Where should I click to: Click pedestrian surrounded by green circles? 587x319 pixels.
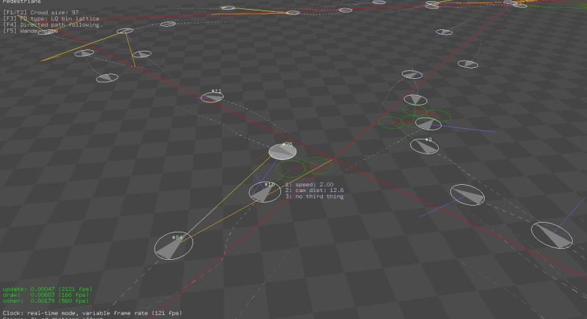pos(427,122)
